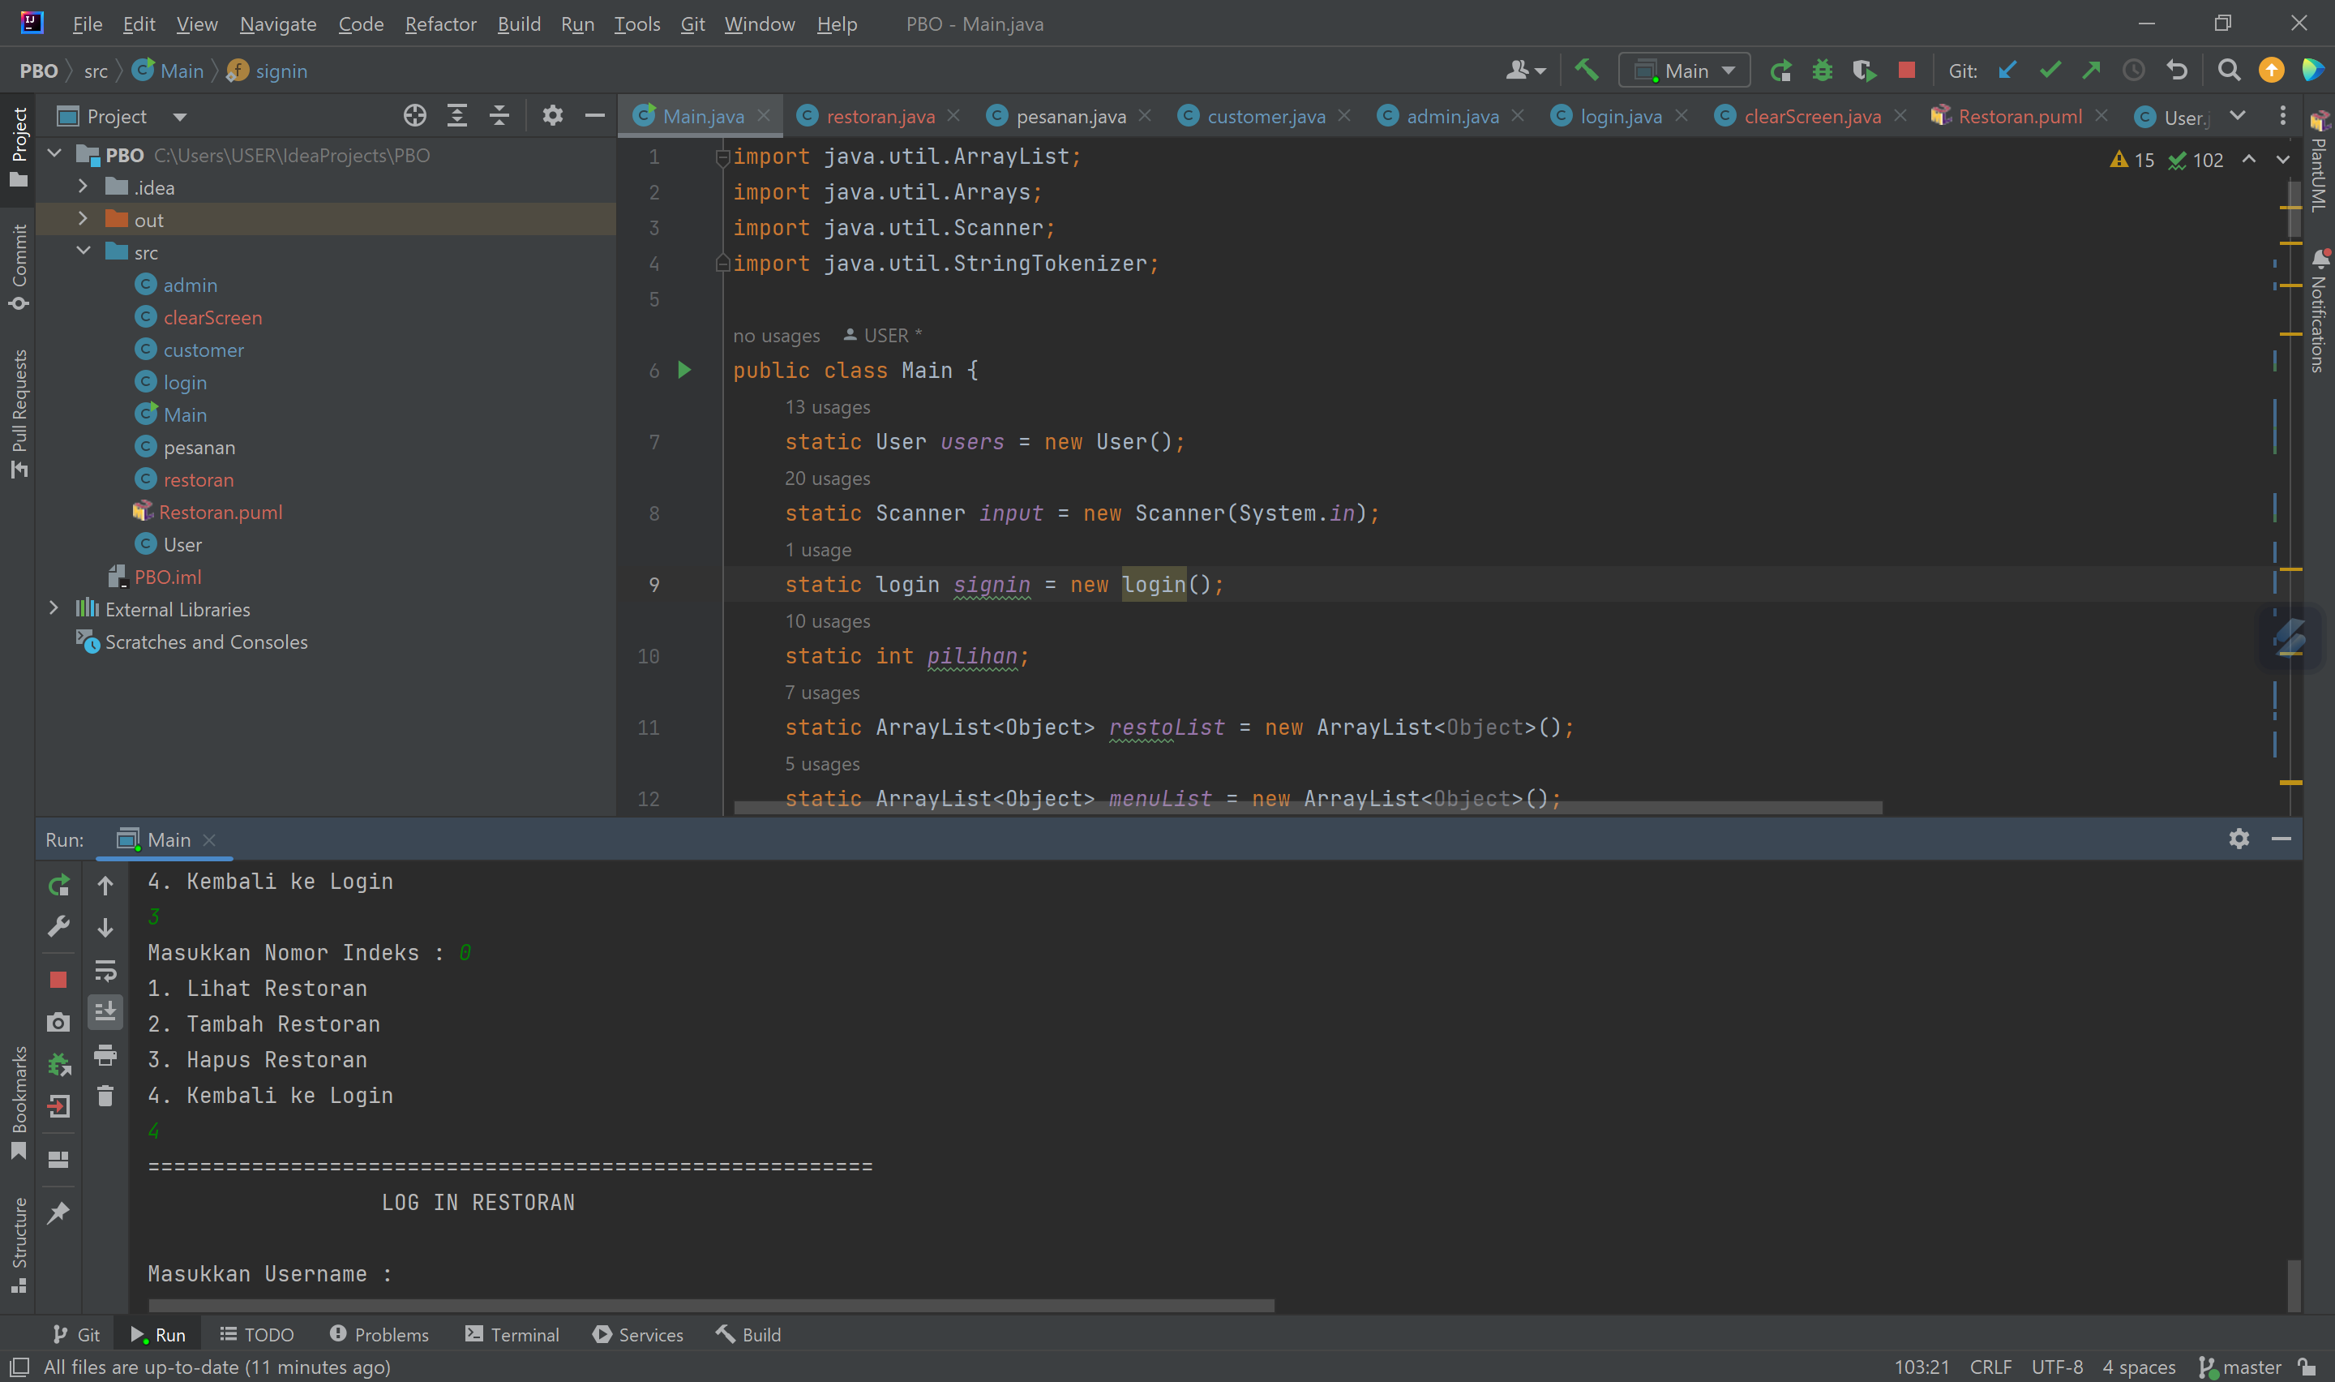This screenshot has width=2335, height=1382.
Task: Open Git Show History clock icon
Action: pos(2133,71)
